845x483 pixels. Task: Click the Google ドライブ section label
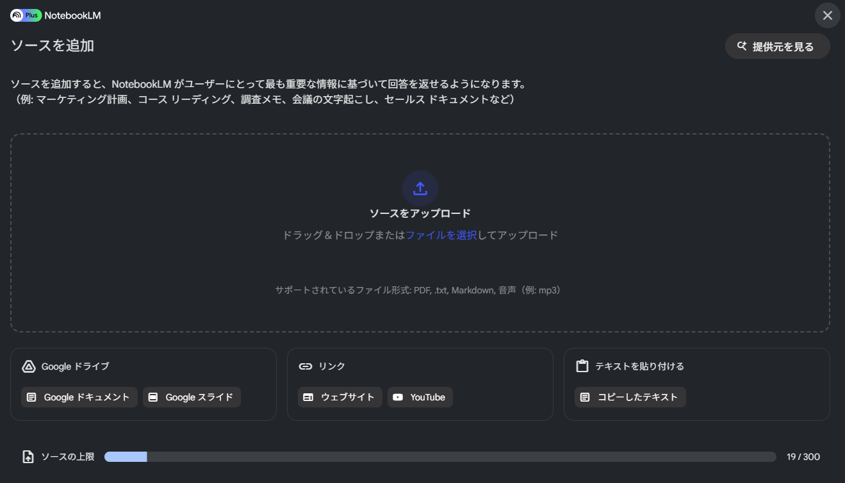pyautogui.click(x=76, y=366)
